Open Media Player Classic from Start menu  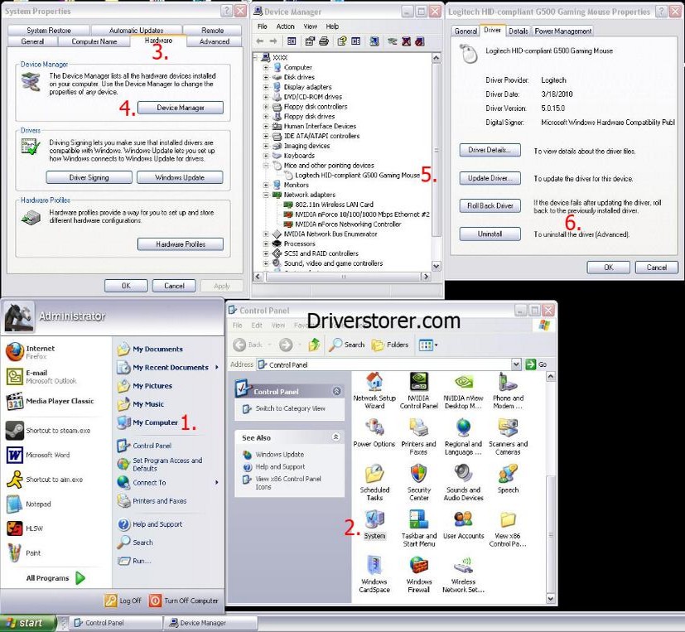[50, 401]
